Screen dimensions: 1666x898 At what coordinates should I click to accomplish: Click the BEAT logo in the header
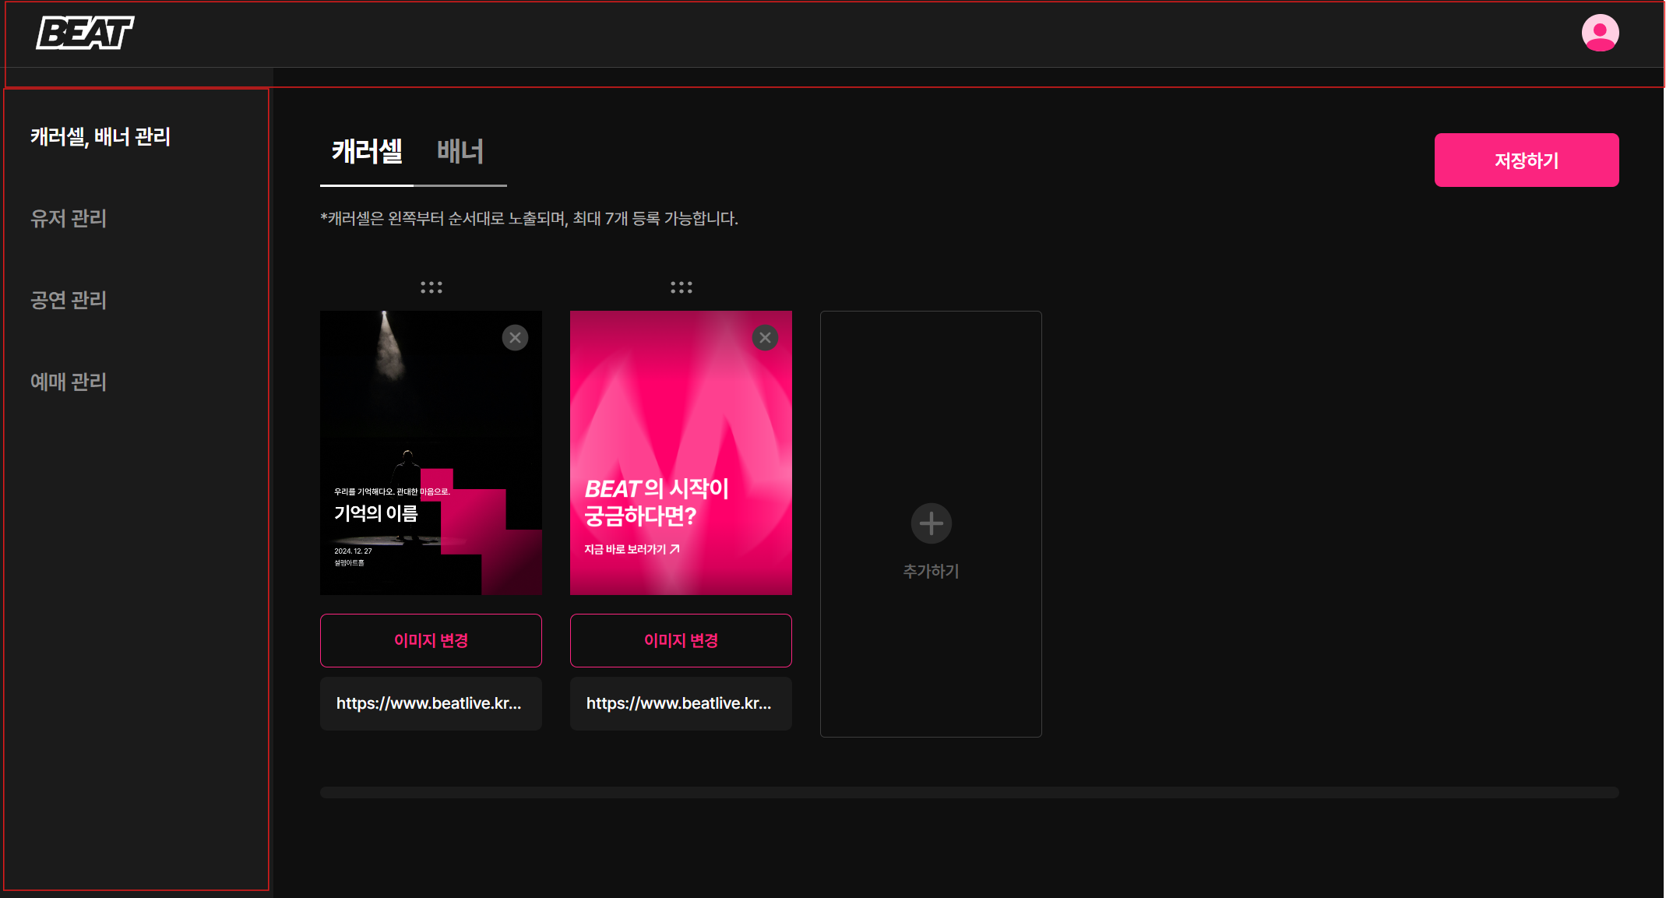click(85, 33)
